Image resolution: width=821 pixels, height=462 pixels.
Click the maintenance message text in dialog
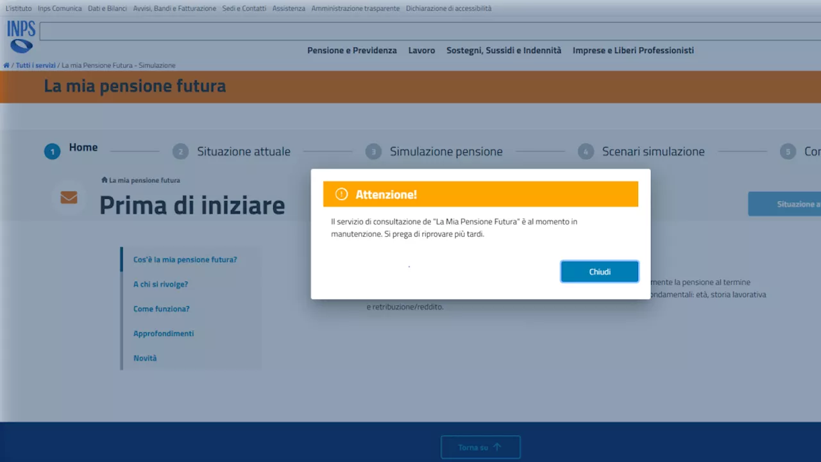coord(454,228)
